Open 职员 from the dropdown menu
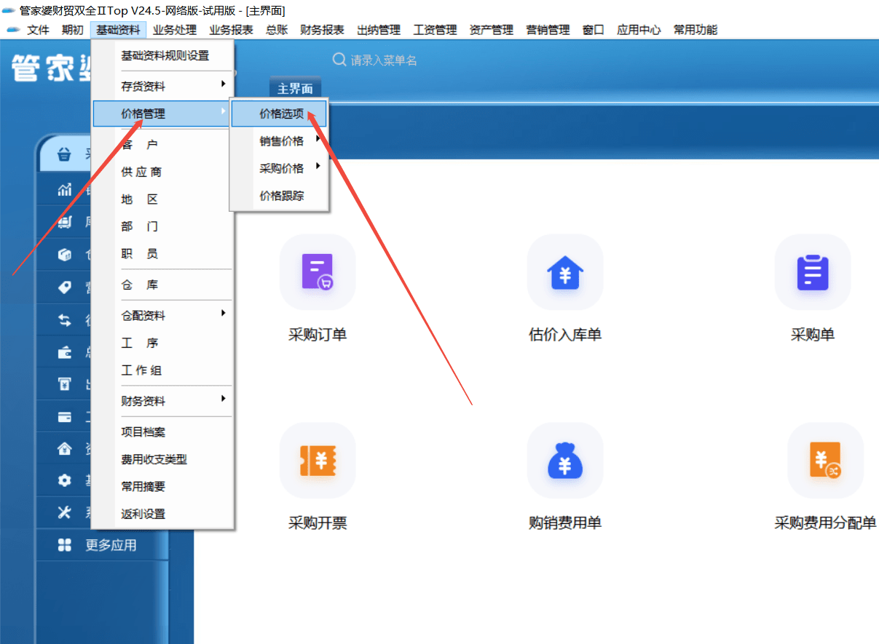Image resolution: width=879 pixels, height=644 pixels. pyautogui.click(x=162, y=254)
